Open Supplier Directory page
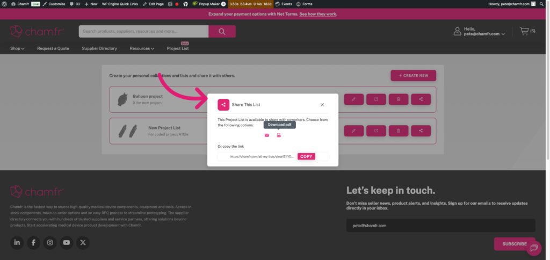The image size is (550, 260). 99,48
